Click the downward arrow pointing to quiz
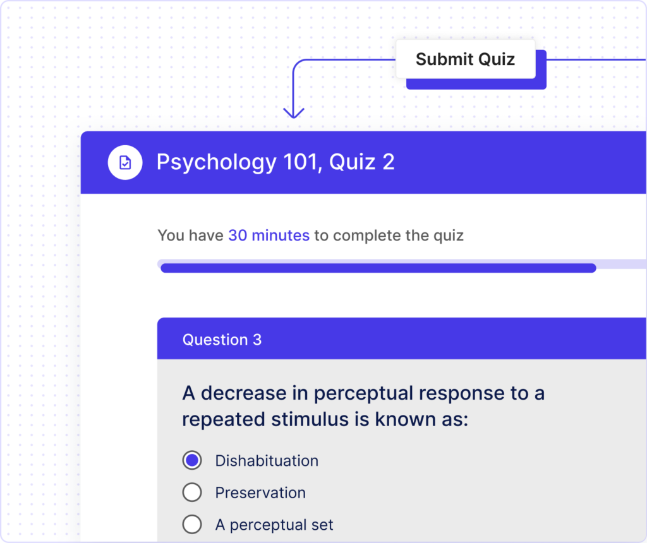Screen dimensions: 647x543 coord(294,111)
